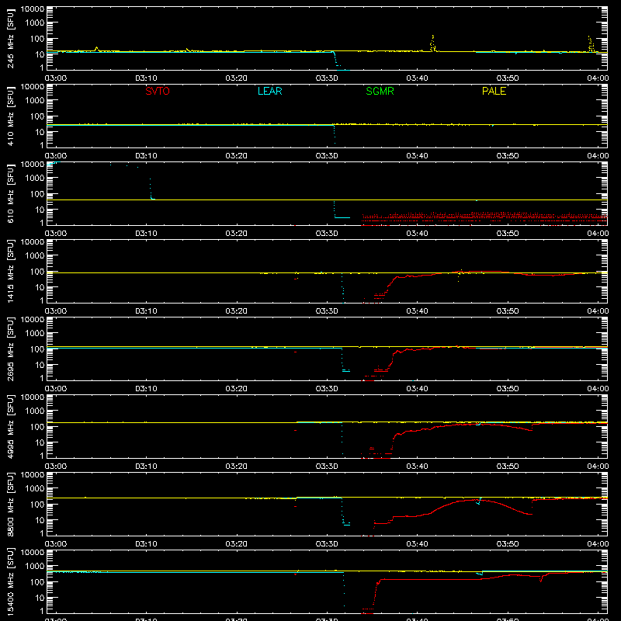Click 03:50 tick label under 410 MHz plot
621x621 pixels.
(x=508, y=156)
